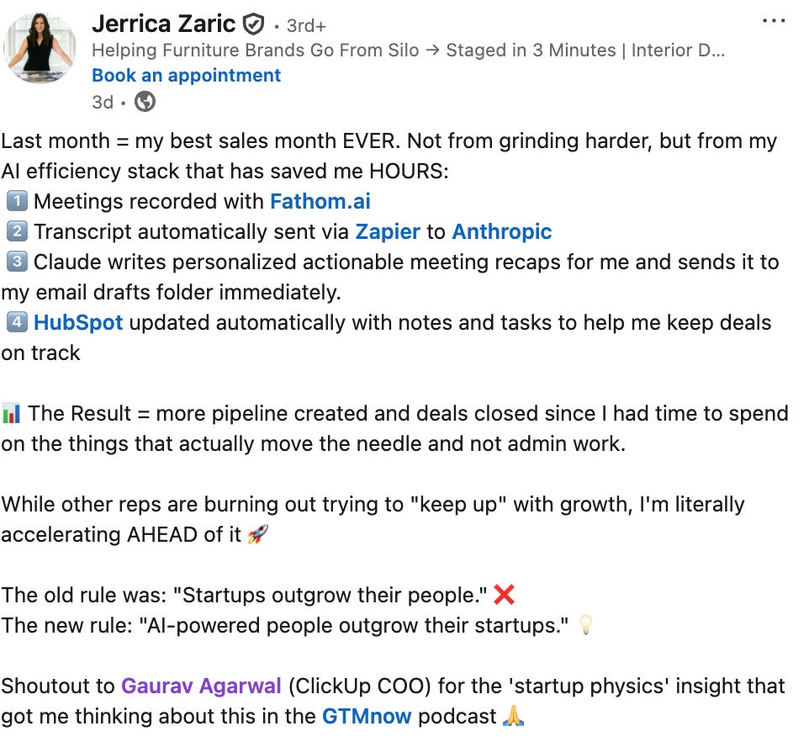Click Jerrica Zaric's profile photo
809x742 pixels.
[x=40, y=48]
